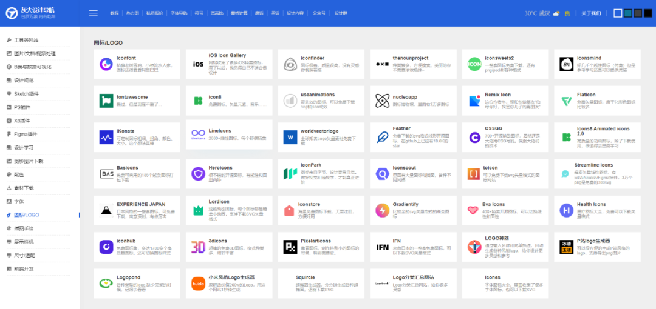Image resolution: width=656 pixels, height=309 pixels.
Task: Open the 关于我们 link in the header
Action: pos(591,13)
